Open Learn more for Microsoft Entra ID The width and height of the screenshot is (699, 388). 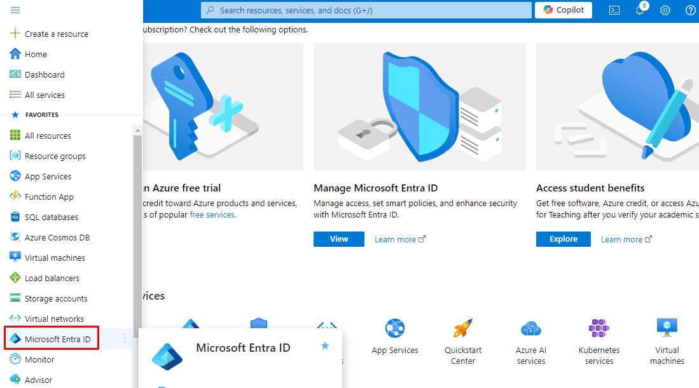click(x=400, y=240)
